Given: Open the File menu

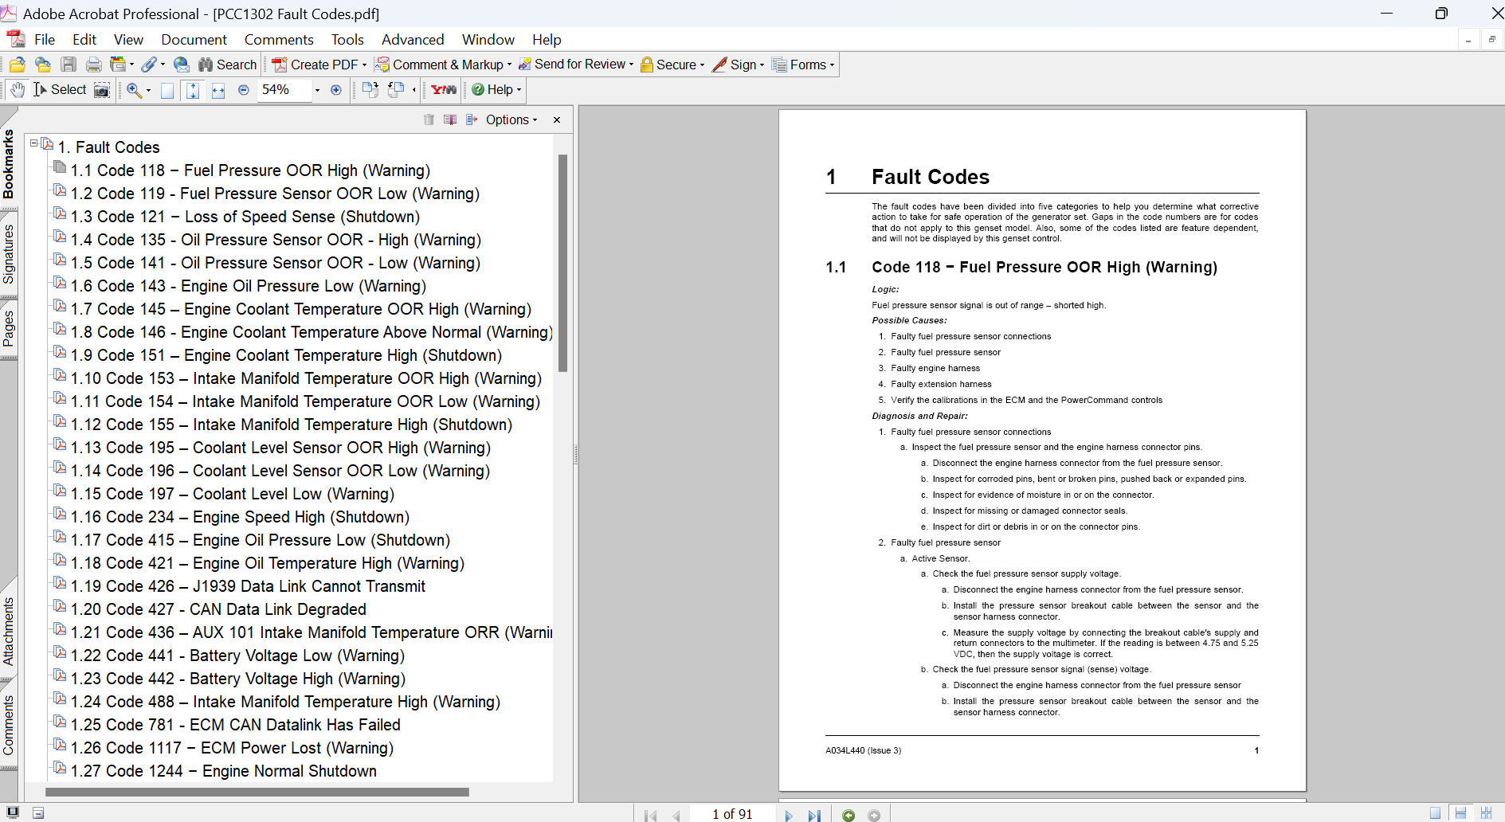Looking at the screenshot, I should (x=45, y=40).
